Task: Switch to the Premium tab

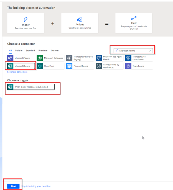Action: click(x=43, y=50)
